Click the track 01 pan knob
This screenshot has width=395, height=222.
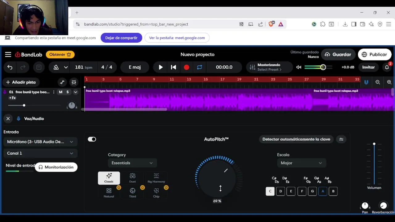tap(72, 105)
